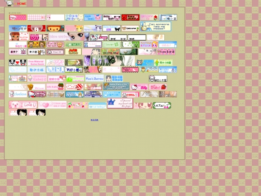This screenshot has width=261, height=196.
Task: Open the pink-haired chibi face banner
Action: click(x=143, y=106)
